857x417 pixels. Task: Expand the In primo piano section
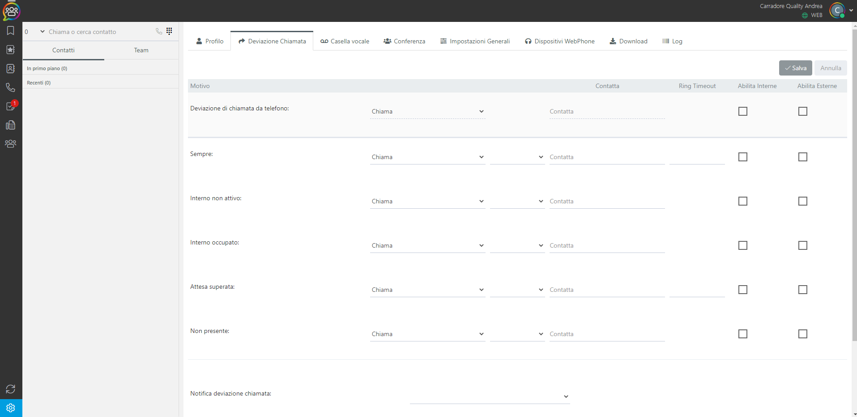(x=101, y=68)
